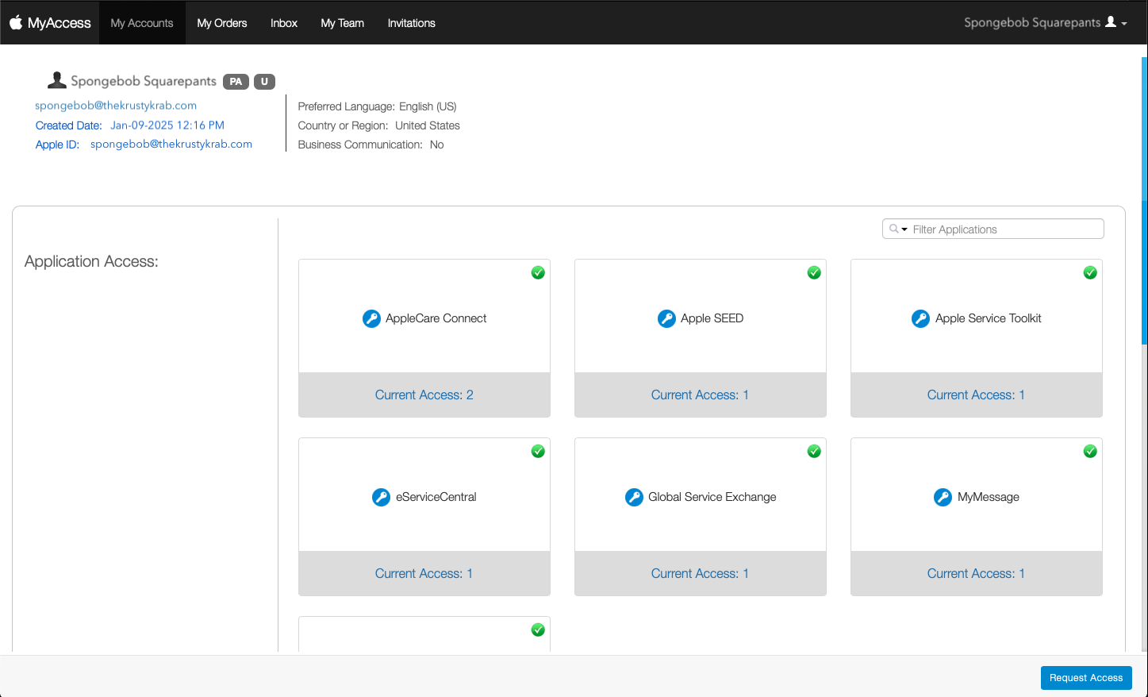Select the Apple Service Toolkit application name
Image resolution: width=1148 pixels, height=697 pixels.
989,318
